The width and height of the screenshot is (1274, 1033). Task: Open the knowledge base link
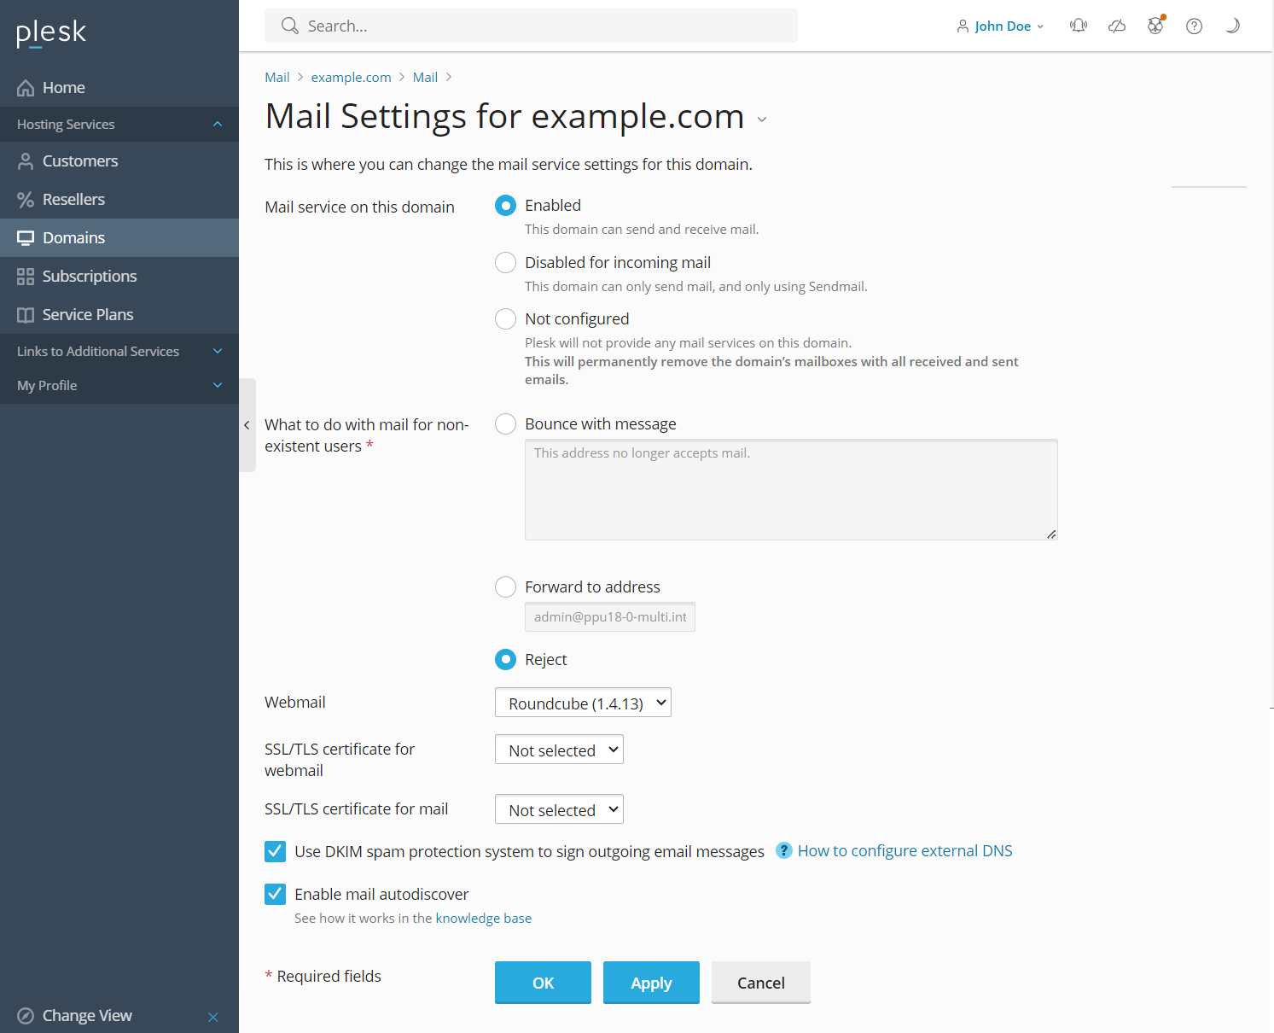483,919
